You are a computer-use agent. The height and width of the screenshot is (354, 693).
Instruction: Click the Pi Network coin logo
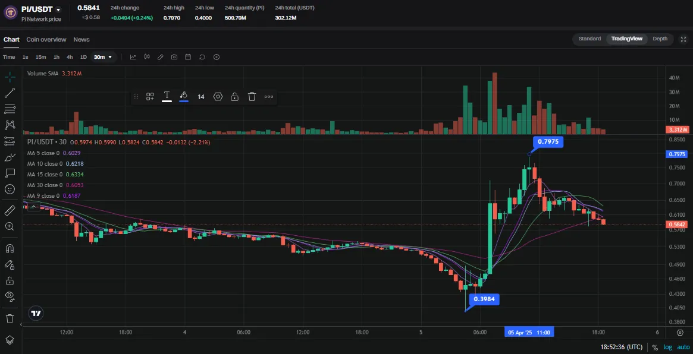pos(11,12)
